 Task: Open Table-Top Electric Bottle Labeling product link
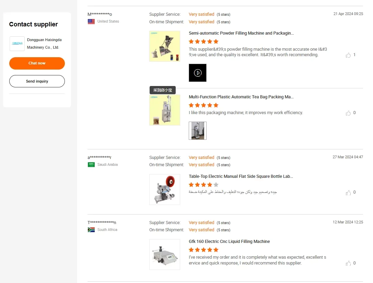tap(241, 176)
